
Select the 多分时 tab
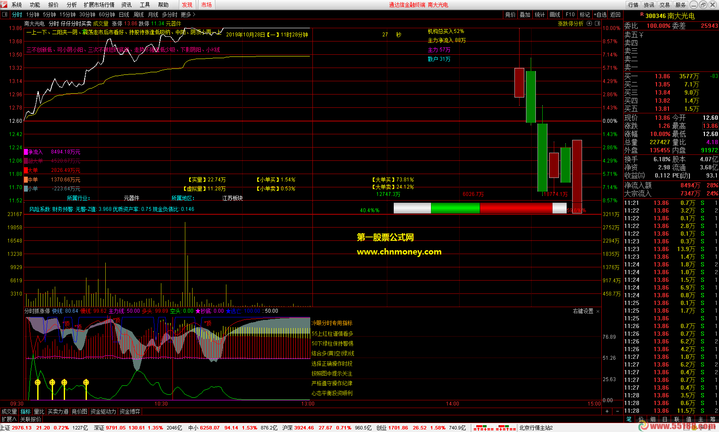pyautogui.click(x=169, y=15)
